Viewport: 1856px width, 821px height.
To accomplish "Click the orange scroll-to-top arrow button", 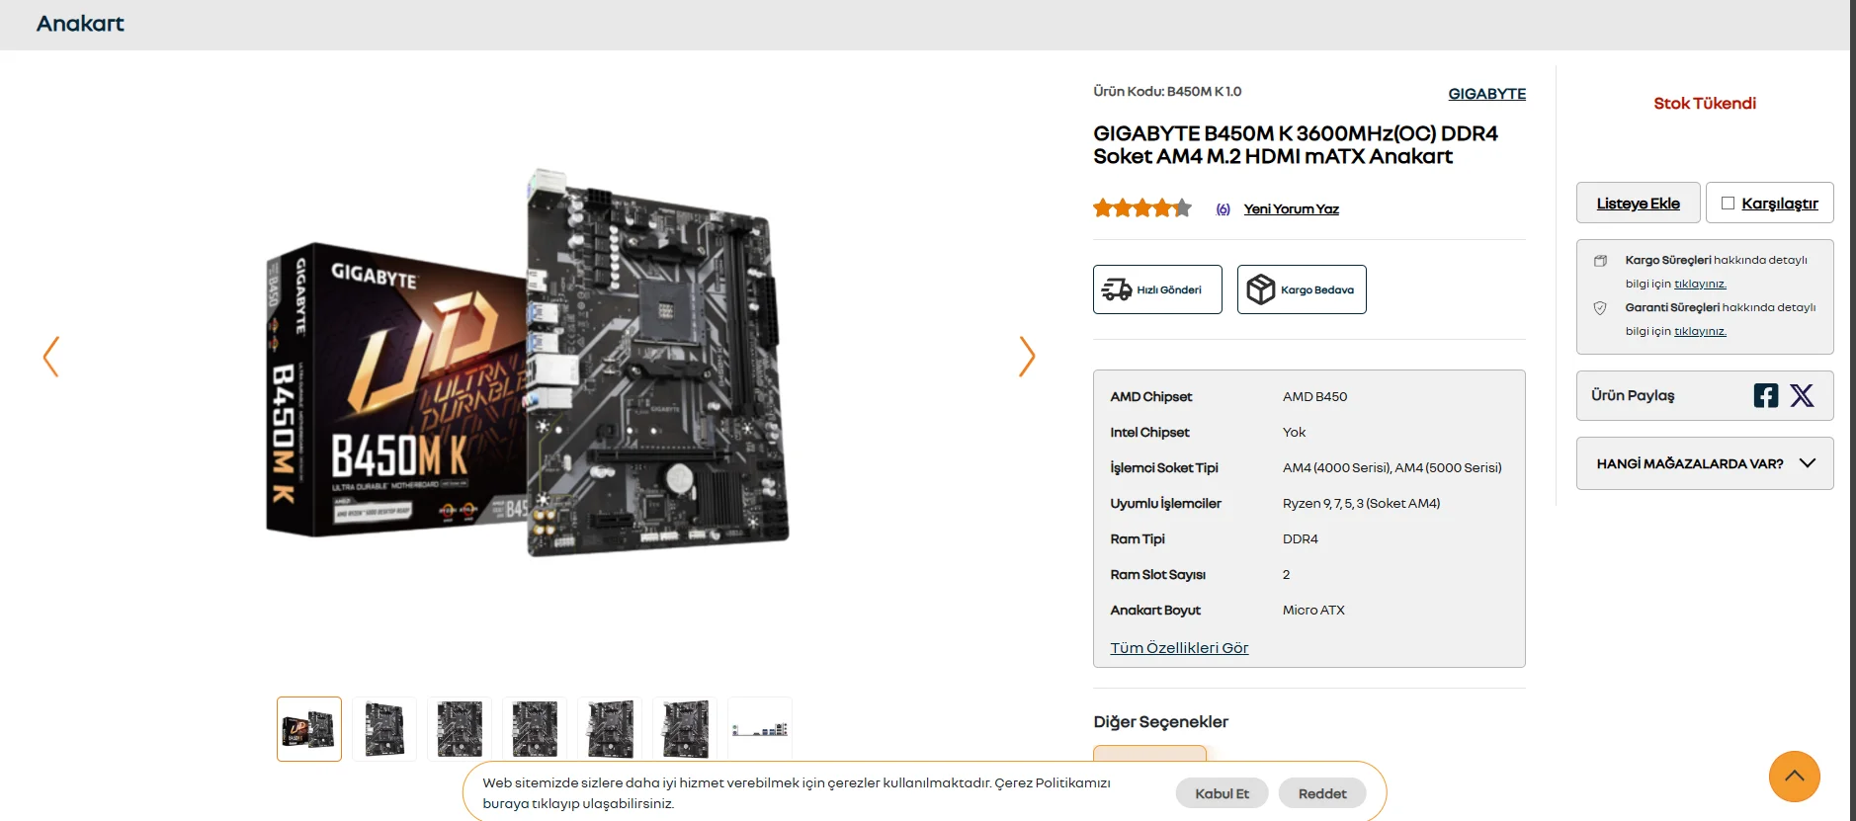I will tap(1794, 777).
